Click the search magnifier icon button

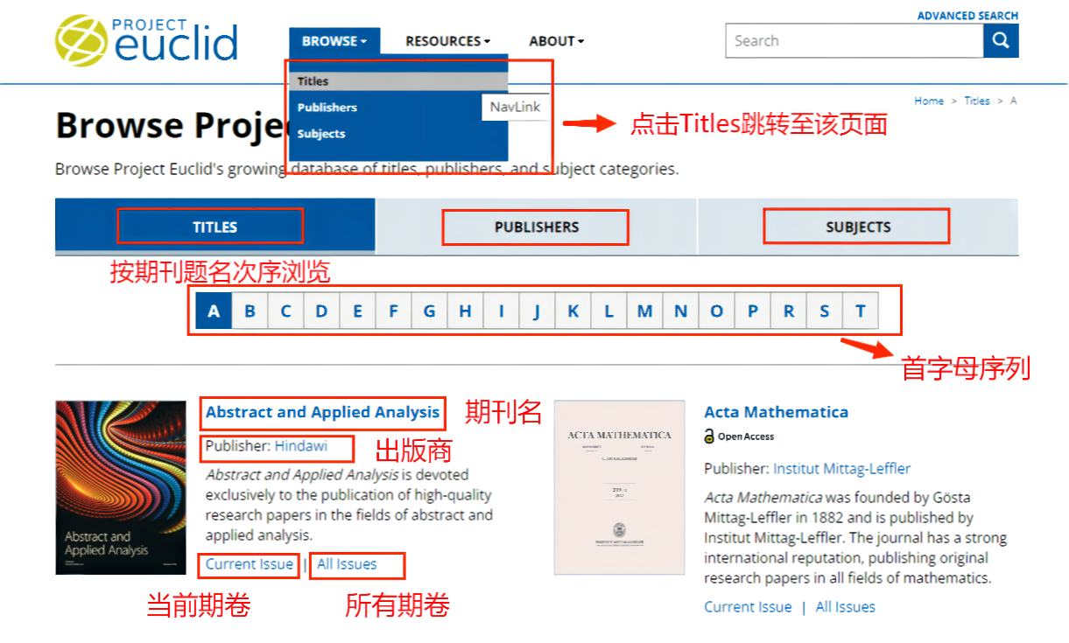coord(1001,40)
